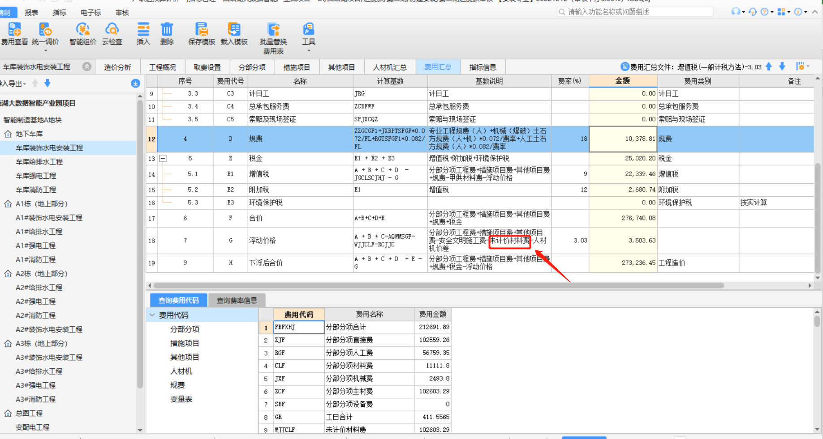Switch to 工程概况 tab
The width and height of the screenshot is (823, 439).
pyautogui.click(x=163, y=67)
